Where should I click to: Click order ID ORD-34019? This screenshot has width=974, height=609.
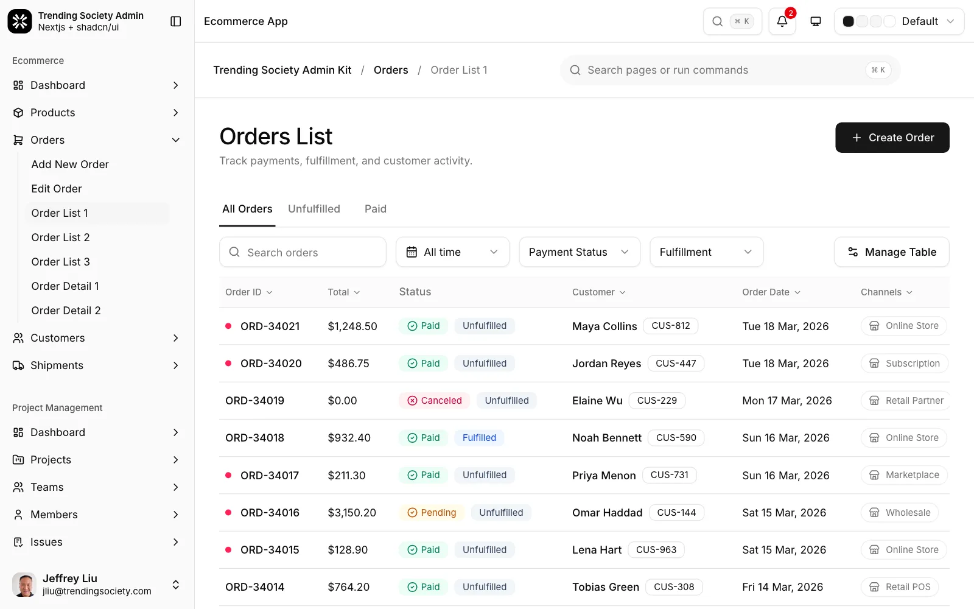[x=255, y=401]
